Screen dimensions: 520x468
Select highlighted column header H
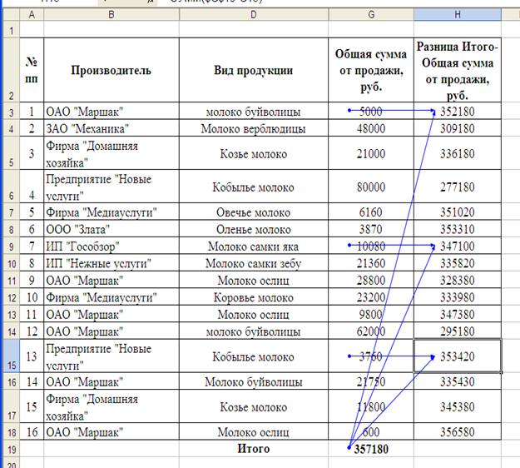click(x=457, y=15)
